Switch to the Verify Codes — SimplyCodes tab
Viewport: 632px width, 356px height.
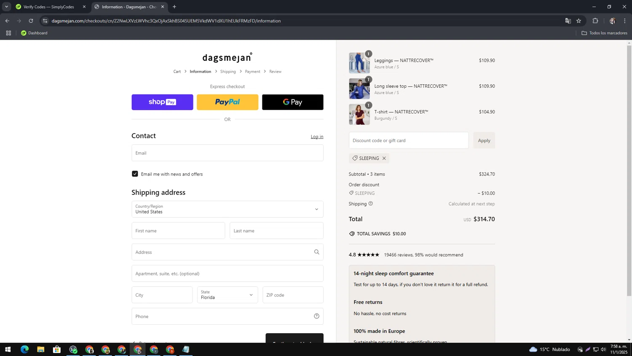(x=48, y=7)
